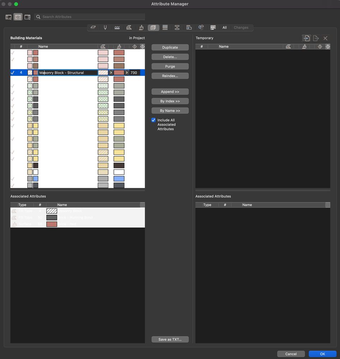Viewport: 340px width, 359px height.
Task: Open the Pens & Colors attribute tab
Action: 105,27
